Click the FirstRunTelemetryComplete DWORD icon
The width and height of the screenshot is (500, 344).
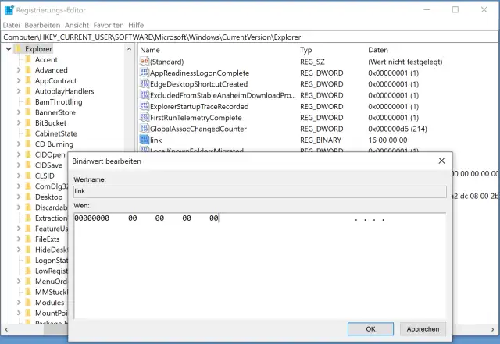(x=145, y=118)
